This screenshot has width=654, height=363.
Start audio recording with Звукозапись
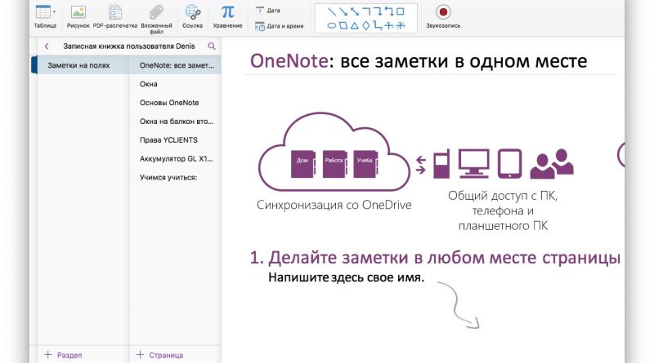click(443, 12)
